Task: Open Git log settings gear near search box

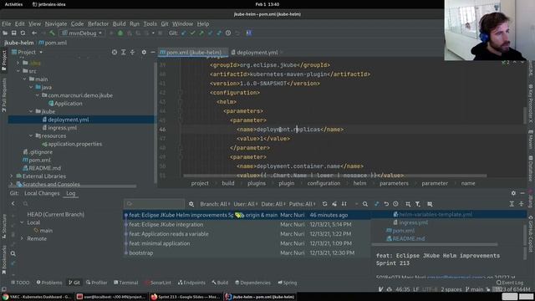Action: click(x=191, y=204)
